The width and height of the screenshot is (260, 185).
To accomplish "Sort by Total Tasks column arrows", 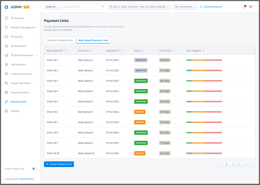I will pyautogui.click(x=174, y=51).
